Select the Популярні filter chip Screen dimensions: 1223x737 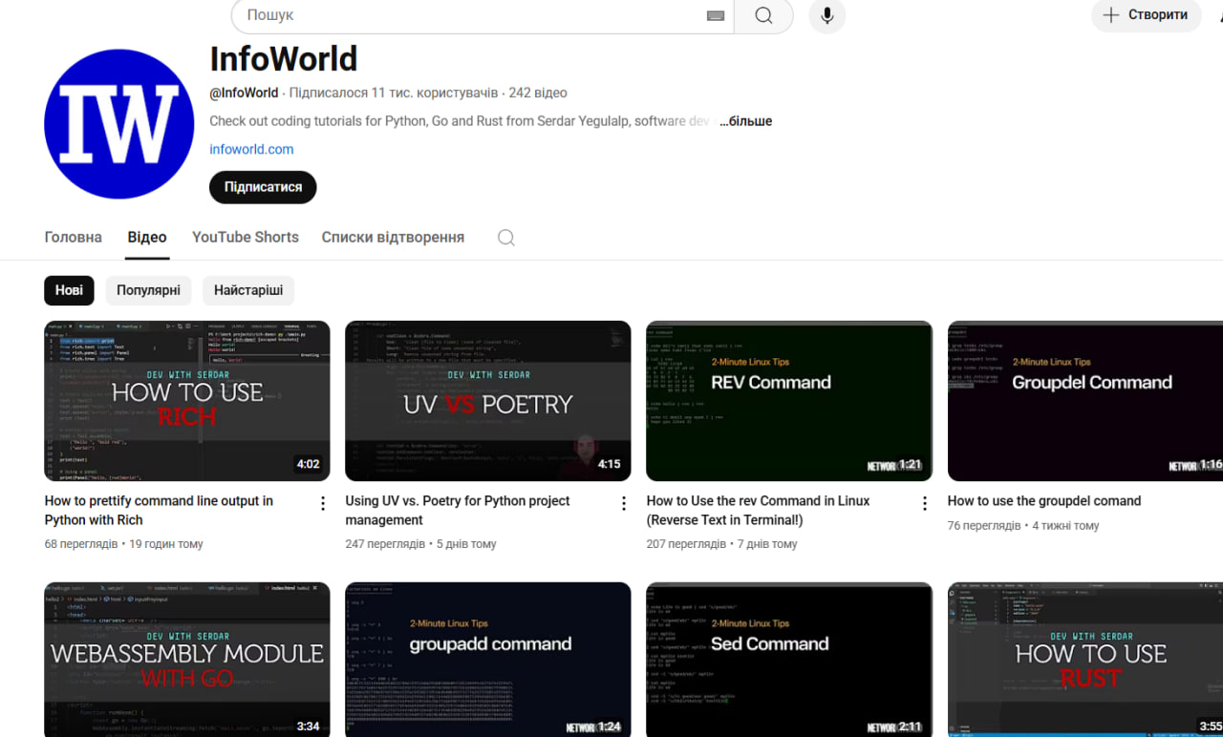(148, 290)
